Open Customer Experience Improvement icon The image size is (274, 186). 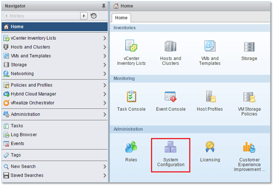(249, 147)
